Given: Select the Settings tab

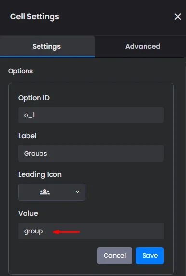Looking at the screenshot, I should 47,46.
